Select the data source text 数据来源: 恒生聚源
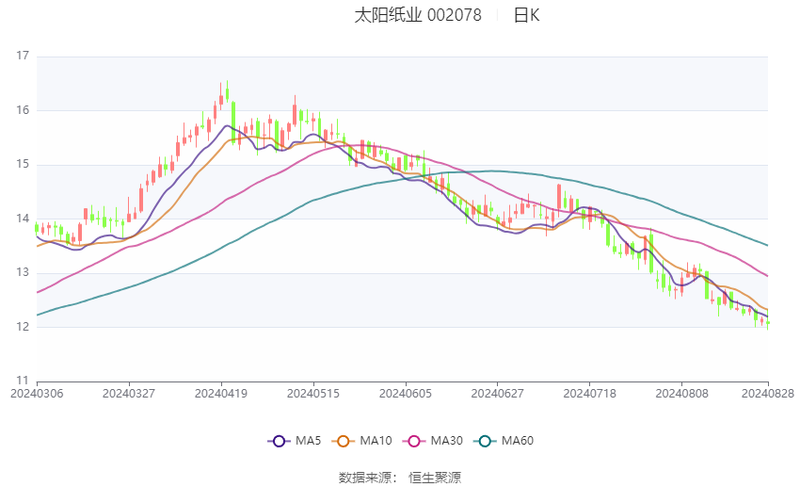Viewport: 800px width, 487px height. pyautogui.click(x=400, y=478)
